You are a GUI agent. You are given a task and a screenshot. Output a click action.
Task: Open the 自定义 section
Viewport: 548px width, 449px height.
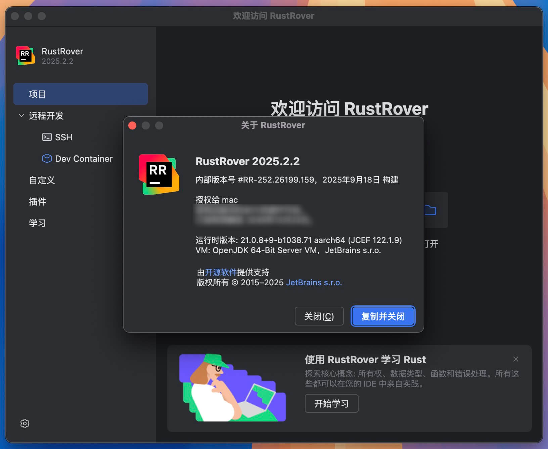(x=42, y=180)
